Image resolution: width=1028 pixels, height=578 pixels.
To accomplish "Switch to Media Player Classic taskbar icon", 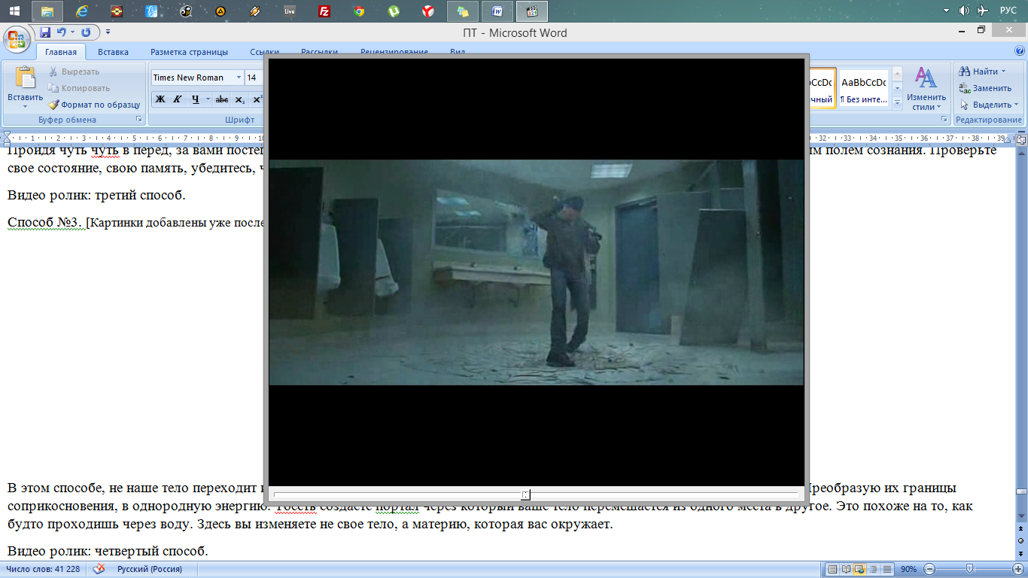I will pos(532,11).
